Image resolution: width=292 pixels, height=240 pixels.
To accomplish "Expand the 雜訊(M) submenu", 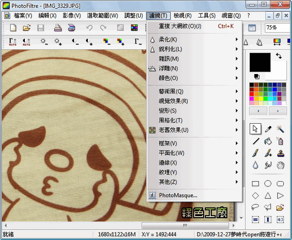I will (x=194, y=59).
